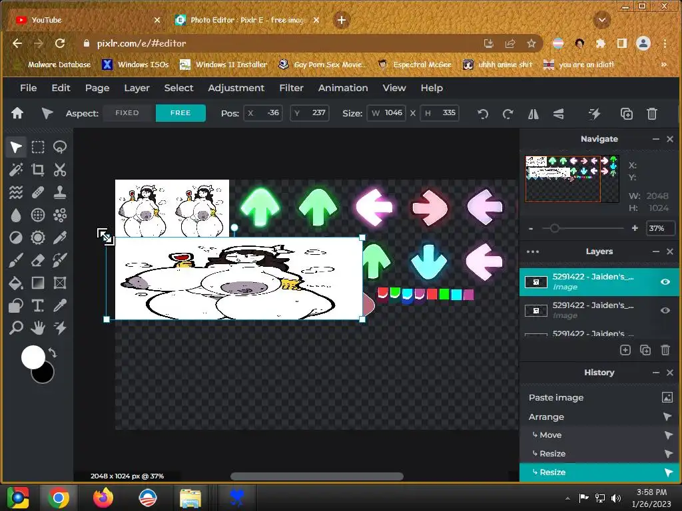Select the Heal bandage tool
682x511 pixels.
point(38,192)
